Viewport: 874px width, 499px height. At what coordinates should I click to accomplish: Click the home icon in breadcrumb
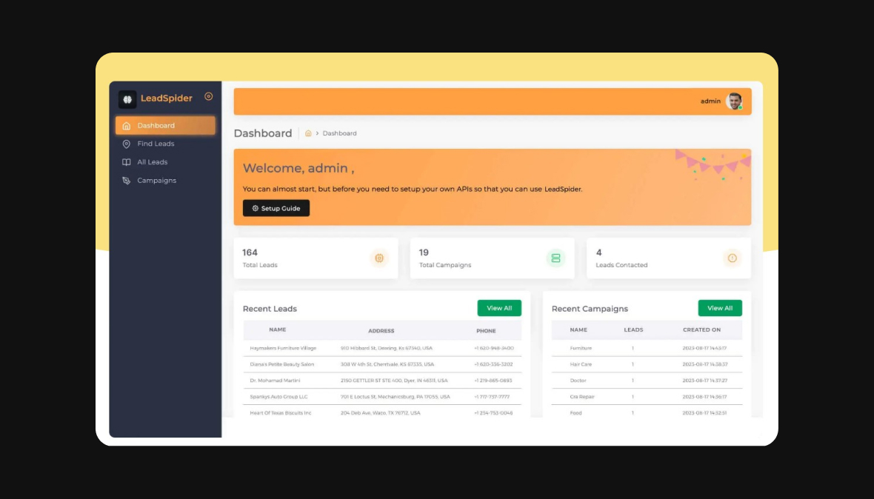coord(308,133)
